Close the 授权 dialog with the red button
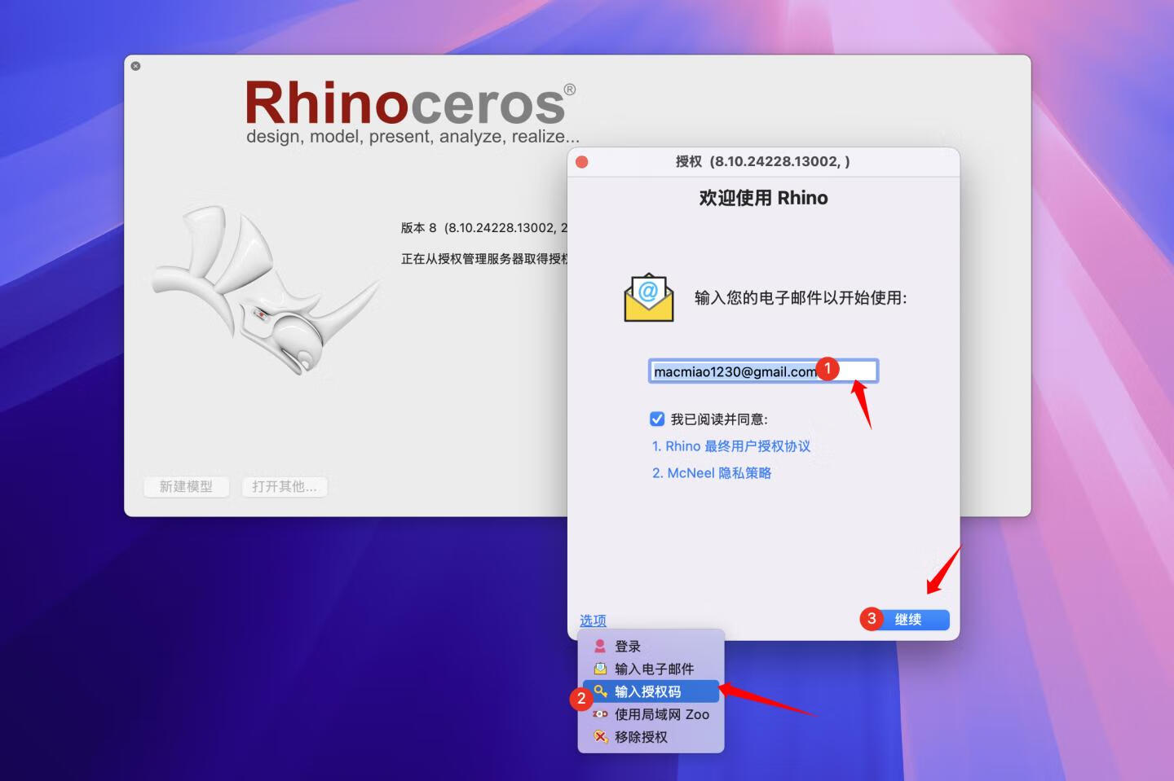1174x781 pixels. pyautogui.click(x=582, y=161)
